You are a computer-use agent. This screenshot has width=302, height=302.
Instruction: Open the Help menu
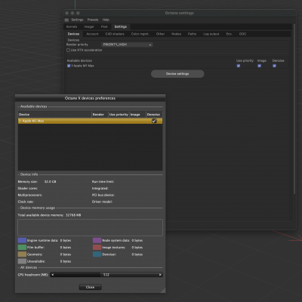(x=106, y=20)
